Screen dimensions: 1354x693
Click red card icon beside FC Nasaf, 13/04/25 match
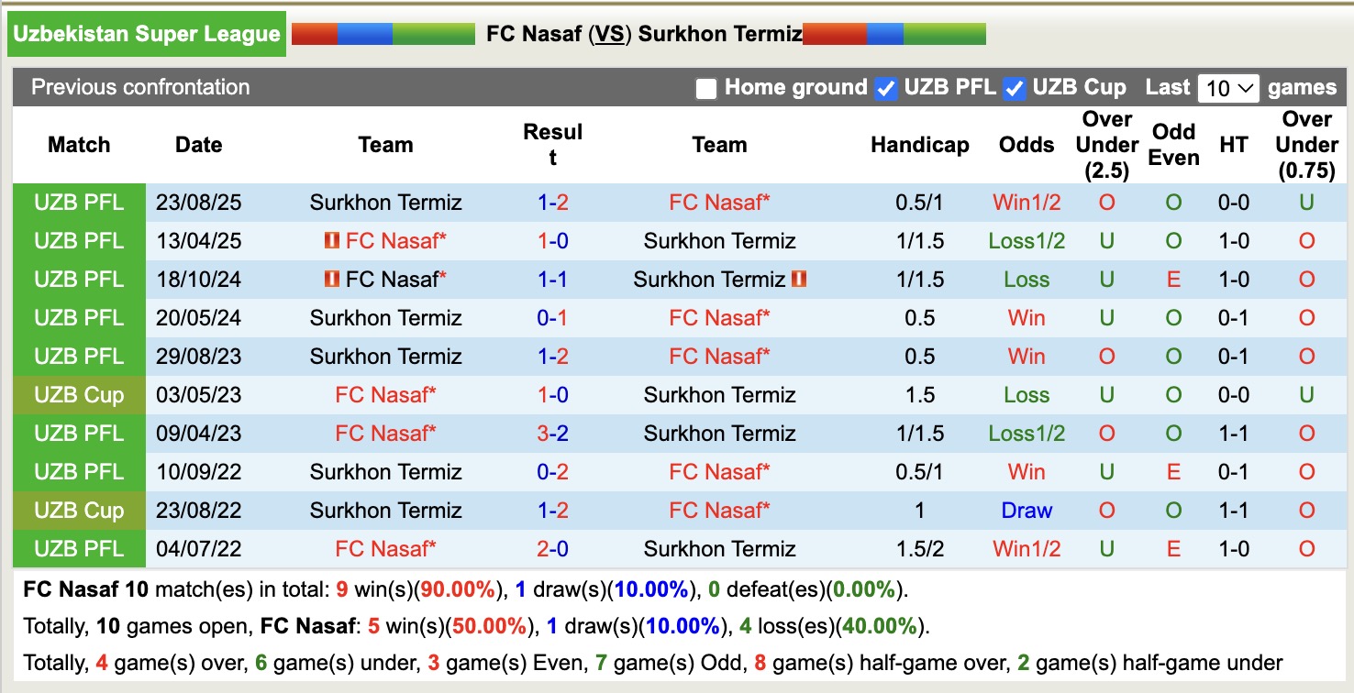331,241
